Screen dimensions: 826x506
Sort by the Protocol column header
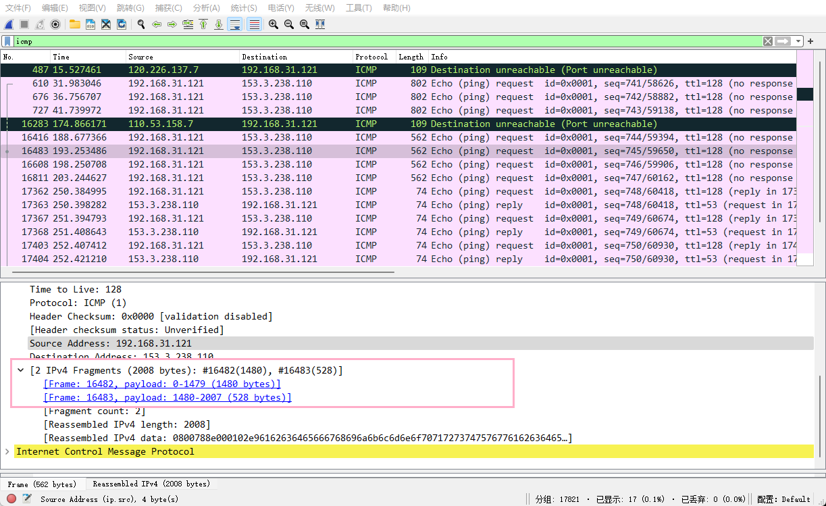374,57
